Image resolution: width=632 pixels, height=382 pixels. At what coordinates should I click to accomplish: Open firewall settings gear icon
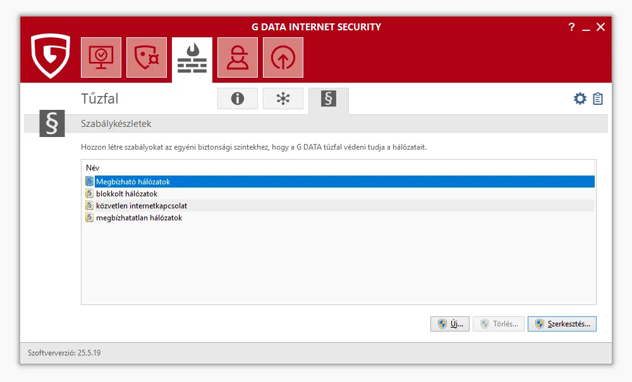coord(580,98)
